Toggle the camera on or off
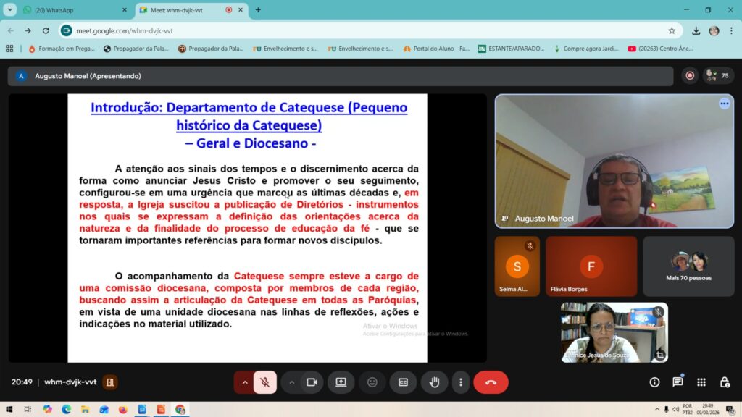742x417 pixels. point(312,382)
